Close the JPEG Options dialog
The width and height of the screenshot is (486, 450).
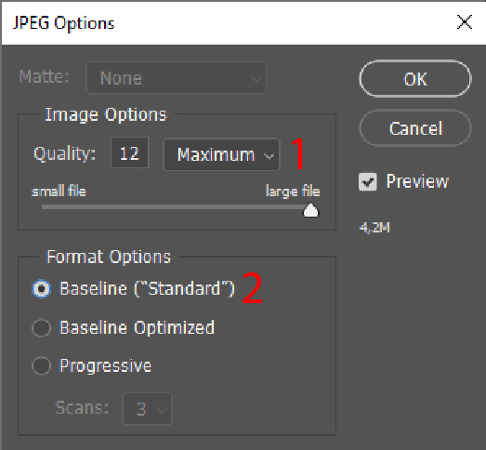(x=465, y=22)
